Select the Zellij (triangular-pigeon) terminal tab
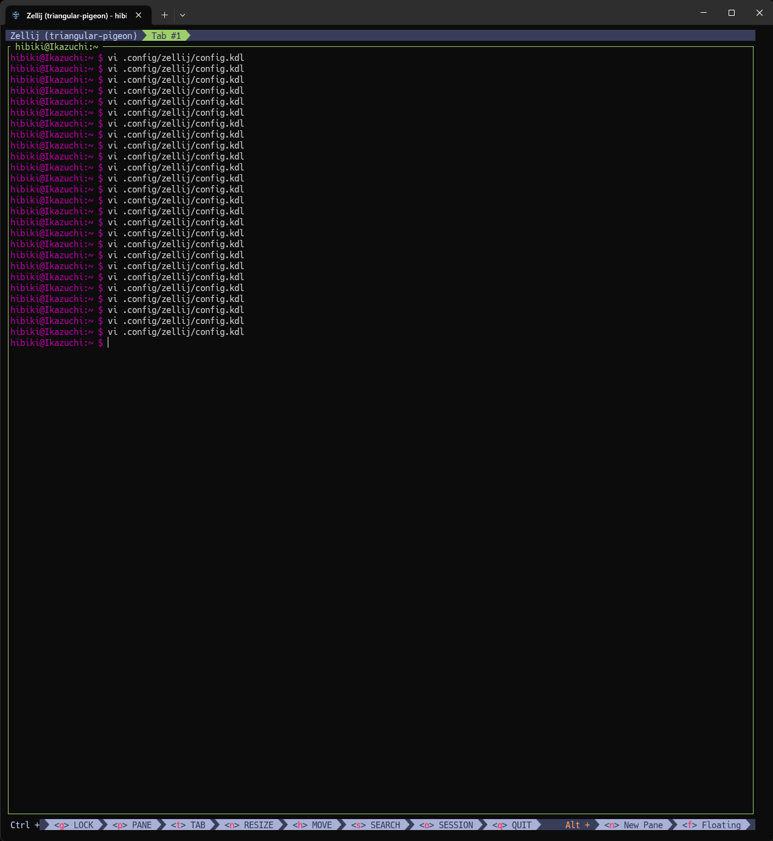 pos(79,15)
